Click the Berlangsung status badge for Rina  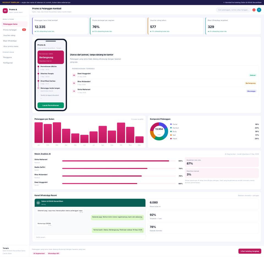click(250, 83)
